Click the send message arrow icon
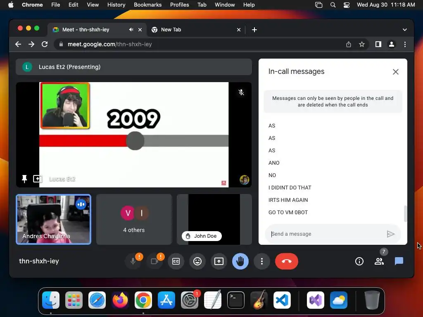This screenshot has width=423, height=317. [x=391, y=234]
